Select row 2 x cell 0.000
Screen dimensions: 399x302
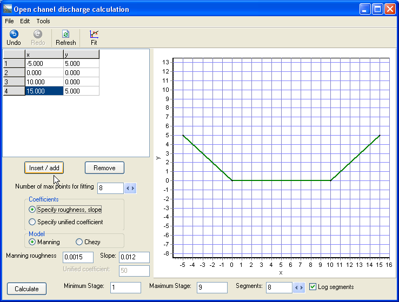(x=44, y=73)
